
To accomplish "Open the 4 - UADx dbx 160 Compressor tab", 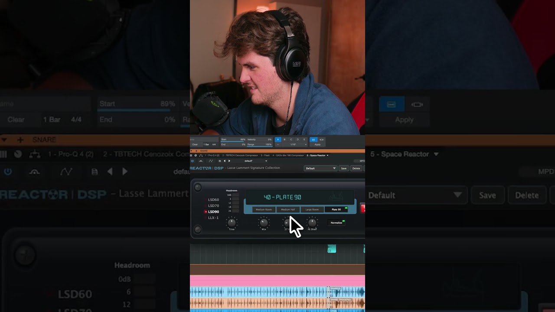I will tap(288, 155).
